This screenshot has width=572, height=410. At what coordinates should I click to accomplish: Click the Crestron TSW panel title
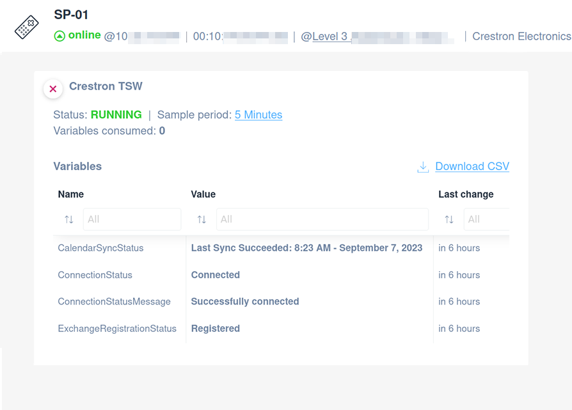[x=106, y=86]
